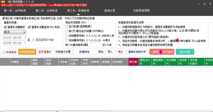The height and width of the screenshot is (112, 213).
Task: Click 导出 export button
Action: click(101, 52)
